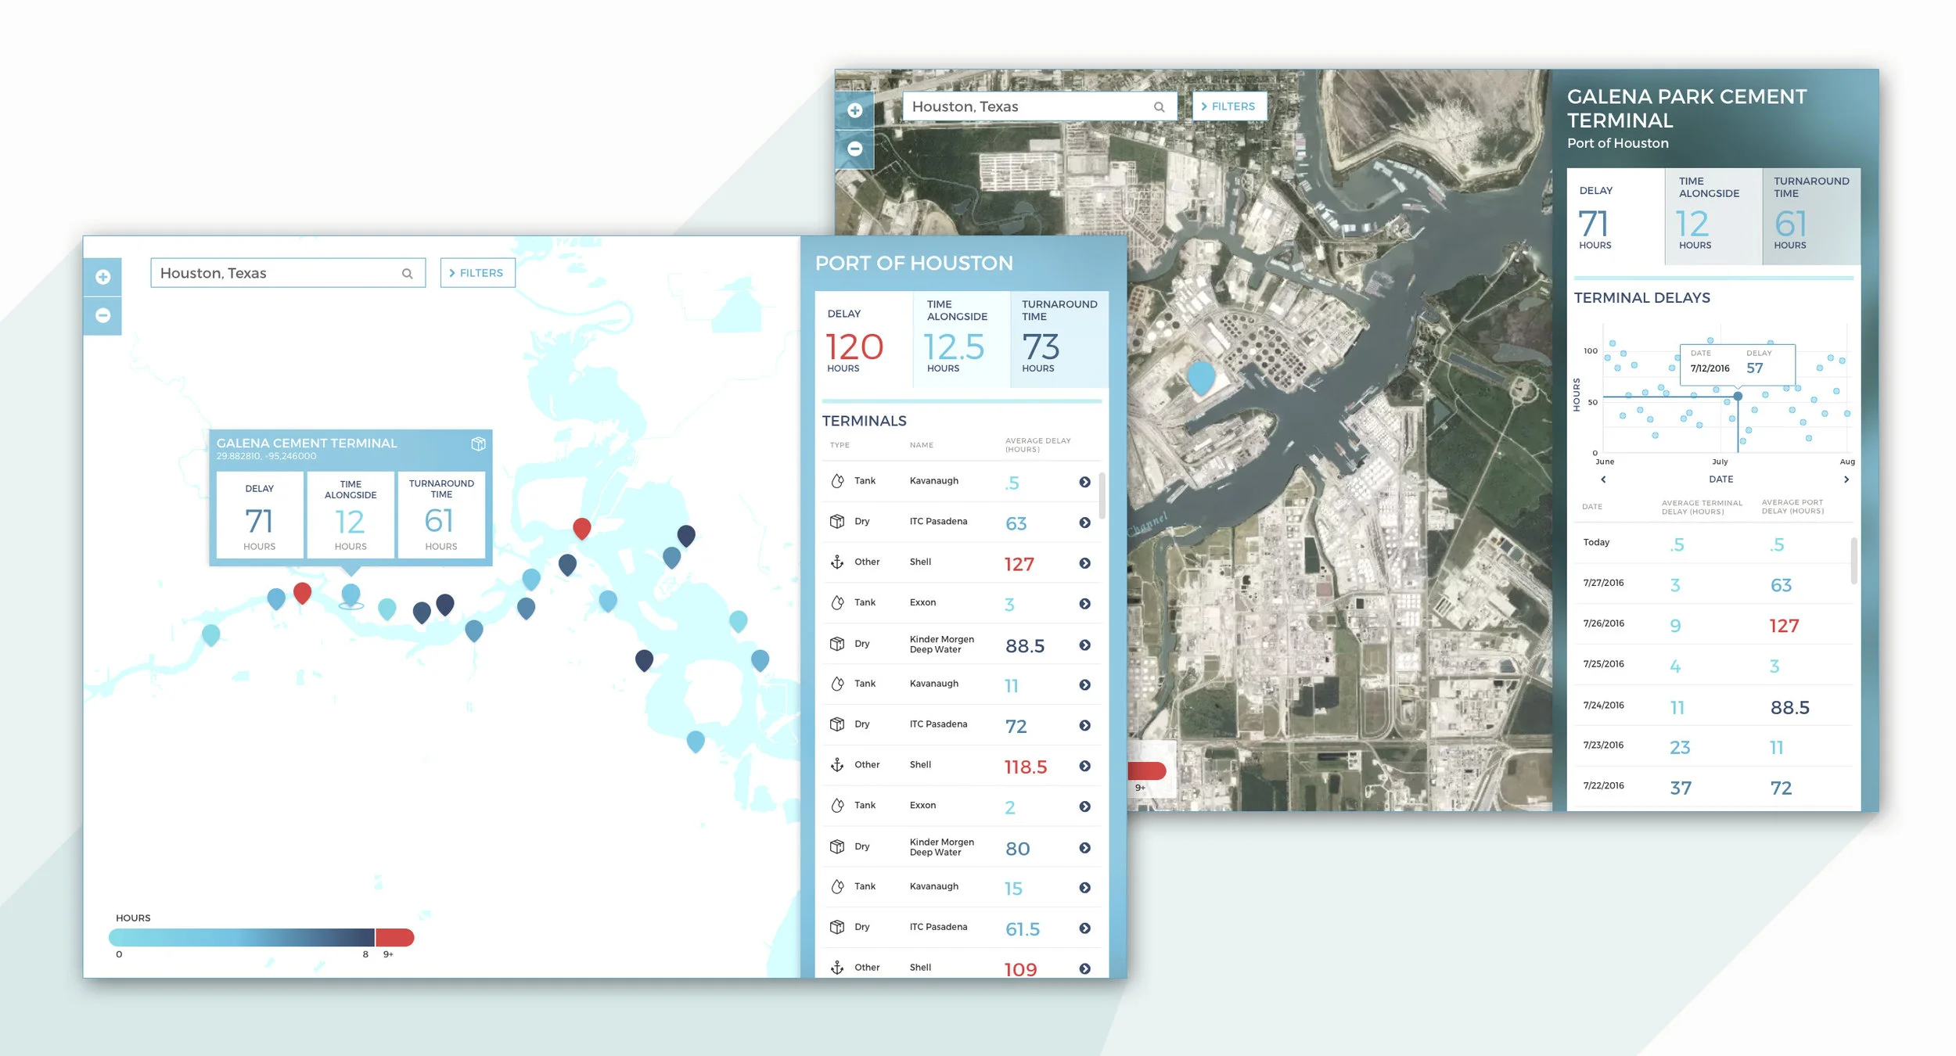Open details arrow for Kinder Morgen 80 row
Screen dimensions: 1956x1056
pyautogui.click(x=1084, y=848)
